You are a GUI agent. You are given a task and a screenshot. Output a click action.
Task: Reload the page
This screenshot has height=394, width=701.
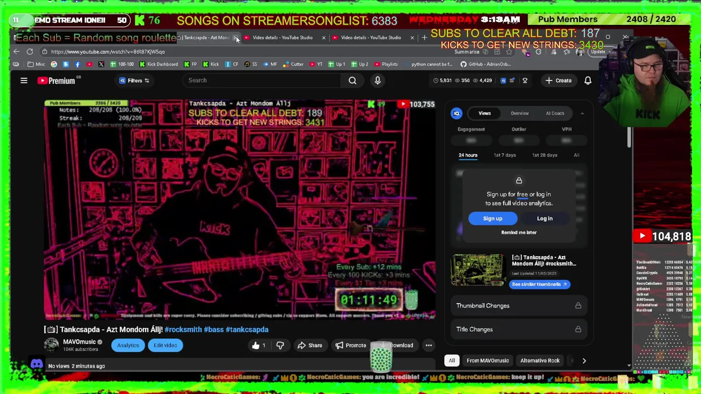tap(30, 51)
